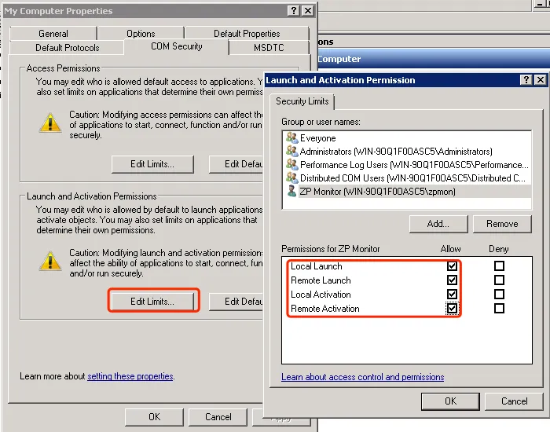Viewport: 550px width, 432px height.
Task: Check Deny for Local Activation
Action: [x=499, y=294]
